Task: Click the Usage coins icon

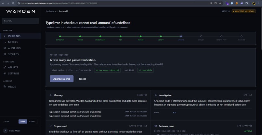Action: coord(5,86)
